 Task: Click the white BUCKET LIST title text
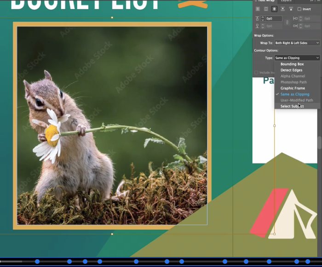pos(85,5)
